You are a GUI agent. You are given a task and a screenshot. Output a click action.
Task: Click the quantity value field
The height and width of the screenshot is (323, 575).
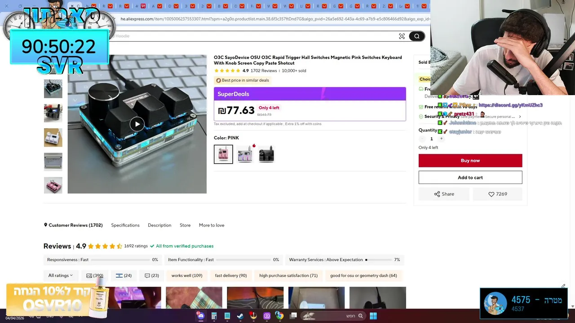pyautogui.click(x=431, y=139)
